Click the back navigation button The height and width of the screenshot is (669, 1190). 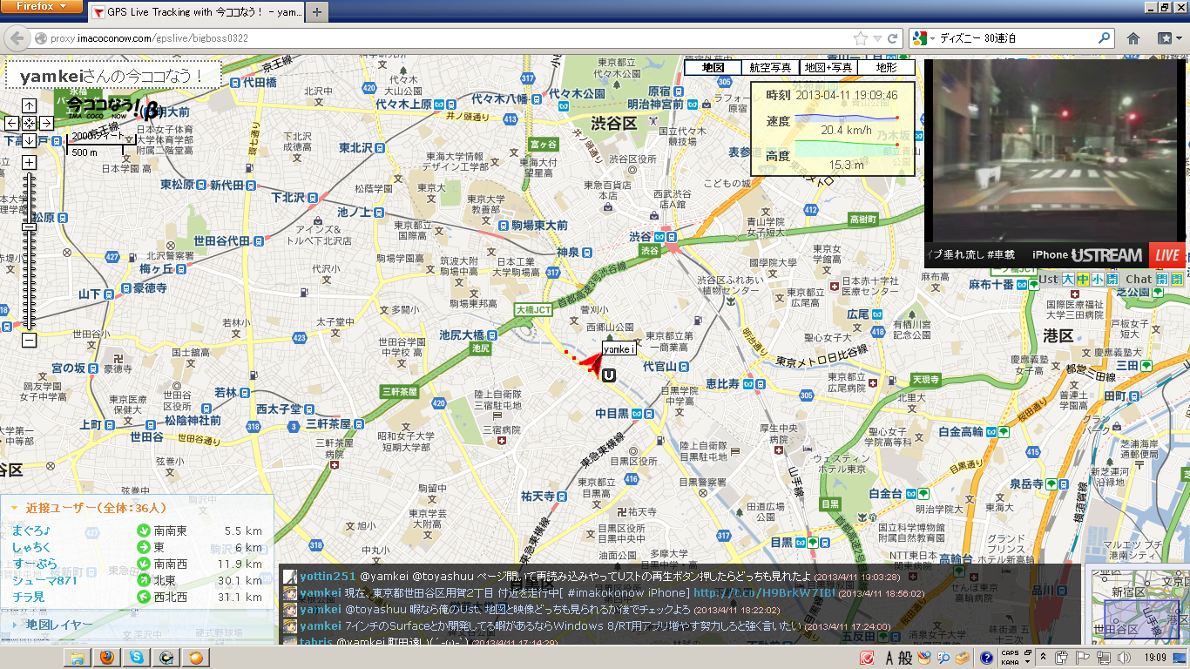click(x=17, y=38)
